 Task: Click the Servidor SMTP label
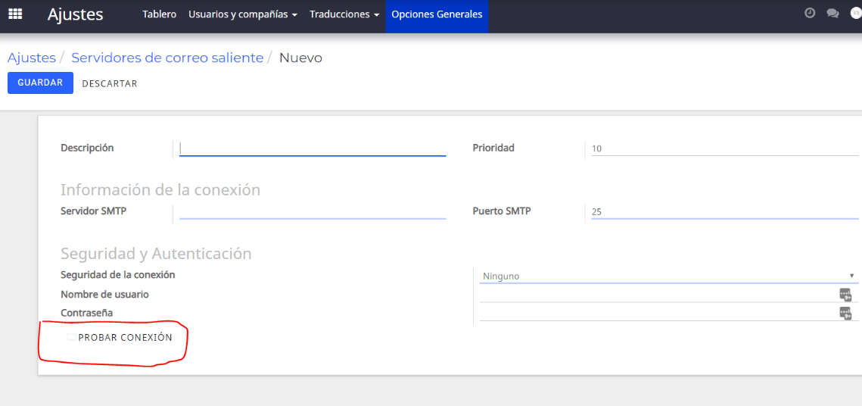click(93, 211)
